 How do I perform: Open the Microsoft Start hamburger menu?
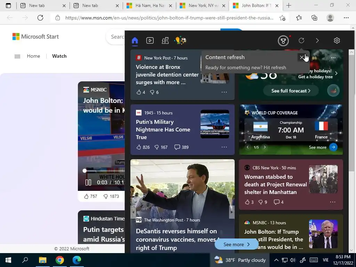(17, 56)
